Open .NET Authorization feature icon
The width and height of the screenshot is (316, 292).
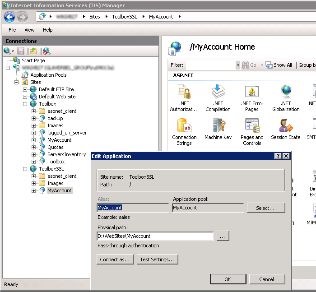coord(184,98)
